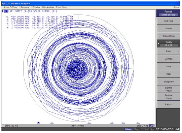Select the Log Mag format

[x=169, y=21]
